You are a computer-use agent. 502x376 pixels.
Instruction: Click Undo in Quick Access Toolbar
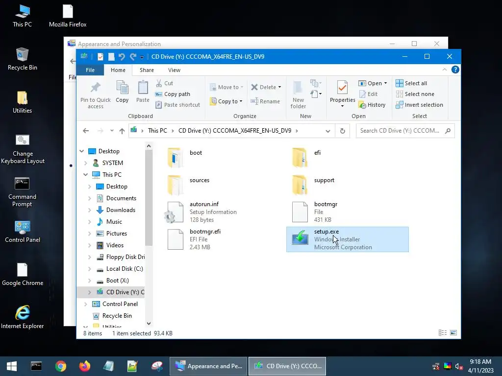pyautogui.click(x=122, y=57)
